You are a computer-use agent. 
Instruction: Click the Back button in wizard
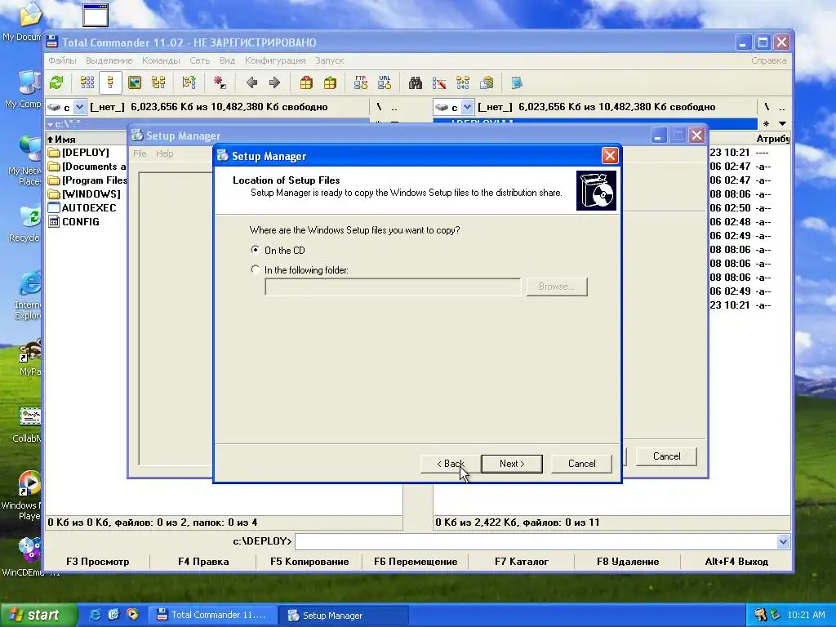coord(451,464)
